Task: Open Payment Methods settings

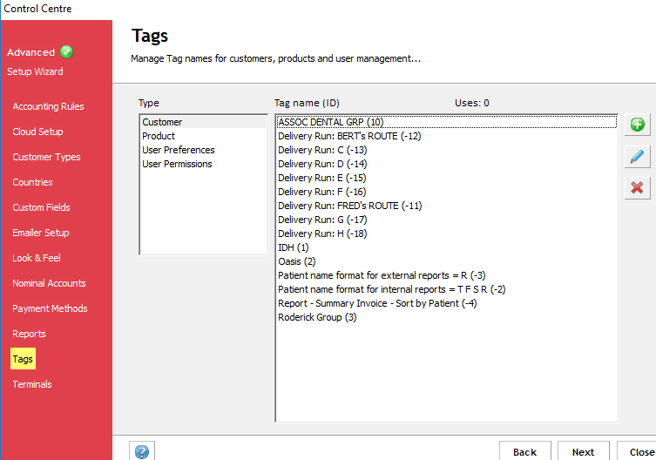Action: [50, 308]
